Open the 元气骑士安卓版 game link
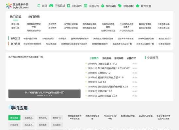The image size is (179, 130). pyautogui.click(x=71, y=24)
